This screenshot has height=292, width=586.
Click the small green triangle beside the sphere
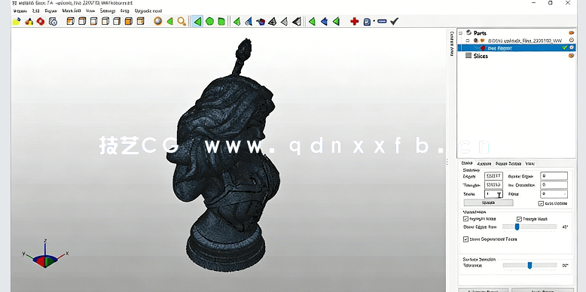tap(169, 21)
